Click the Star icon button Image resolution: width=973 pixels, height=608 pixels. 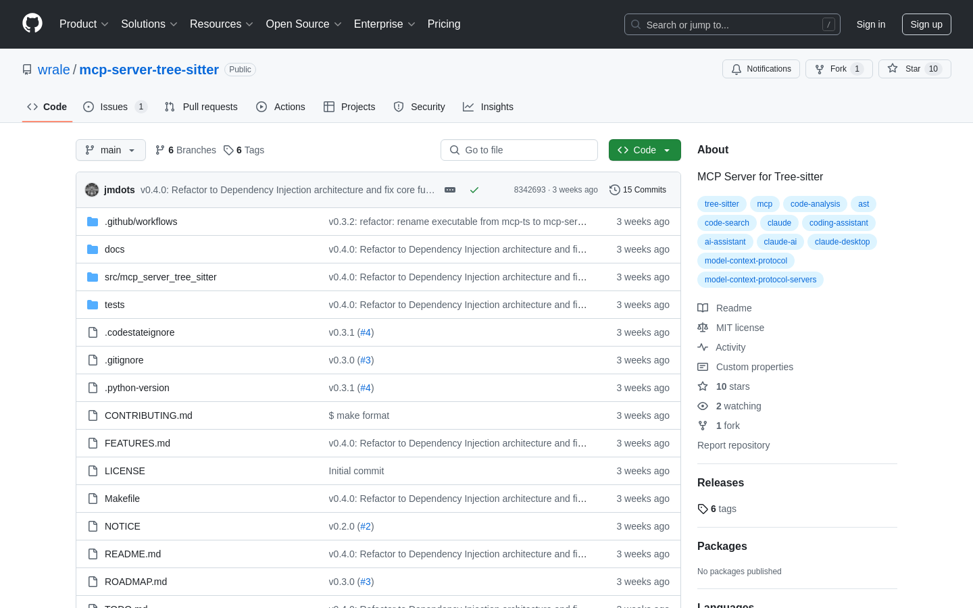coord(893,68)
